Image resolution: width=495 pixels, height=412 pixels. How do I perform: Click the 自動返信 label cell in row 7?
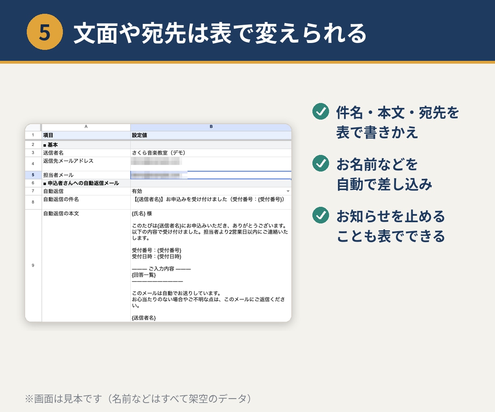[x=86, y=191]
